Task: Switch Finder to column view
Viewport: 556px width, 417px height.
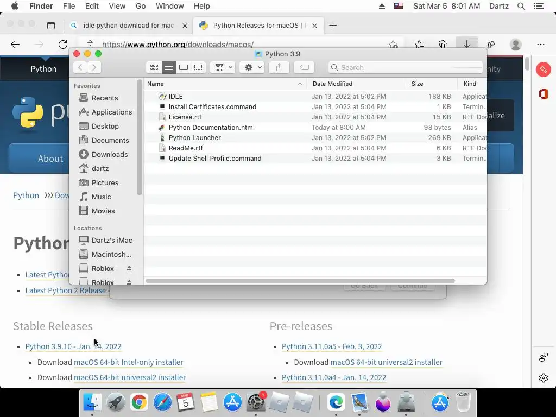Action: tap(184, 67)
